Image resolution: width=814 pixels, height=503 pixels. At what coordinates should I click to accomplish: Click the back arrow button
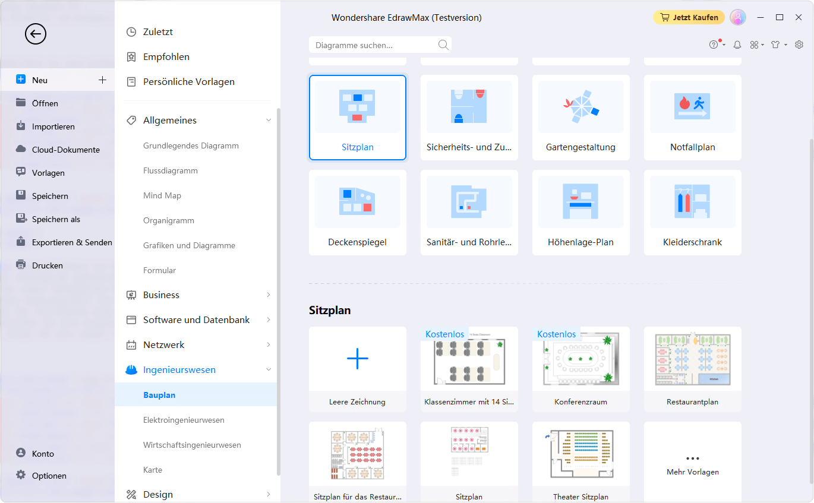point(36,34)
